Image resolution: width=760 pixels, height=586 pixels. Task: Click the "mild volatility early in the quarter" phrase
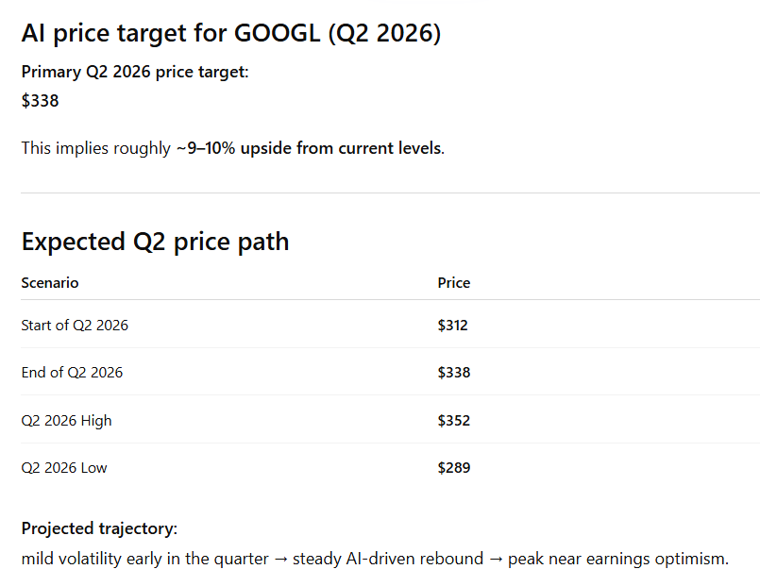tap(144, 559)
